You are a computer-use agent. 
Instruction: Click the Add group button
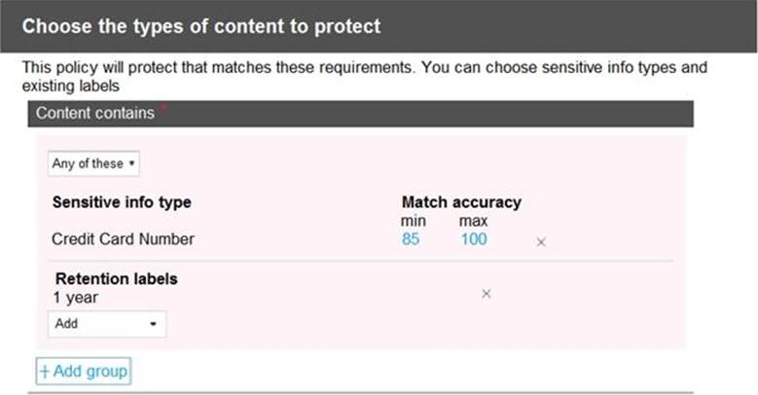[83, 372]
